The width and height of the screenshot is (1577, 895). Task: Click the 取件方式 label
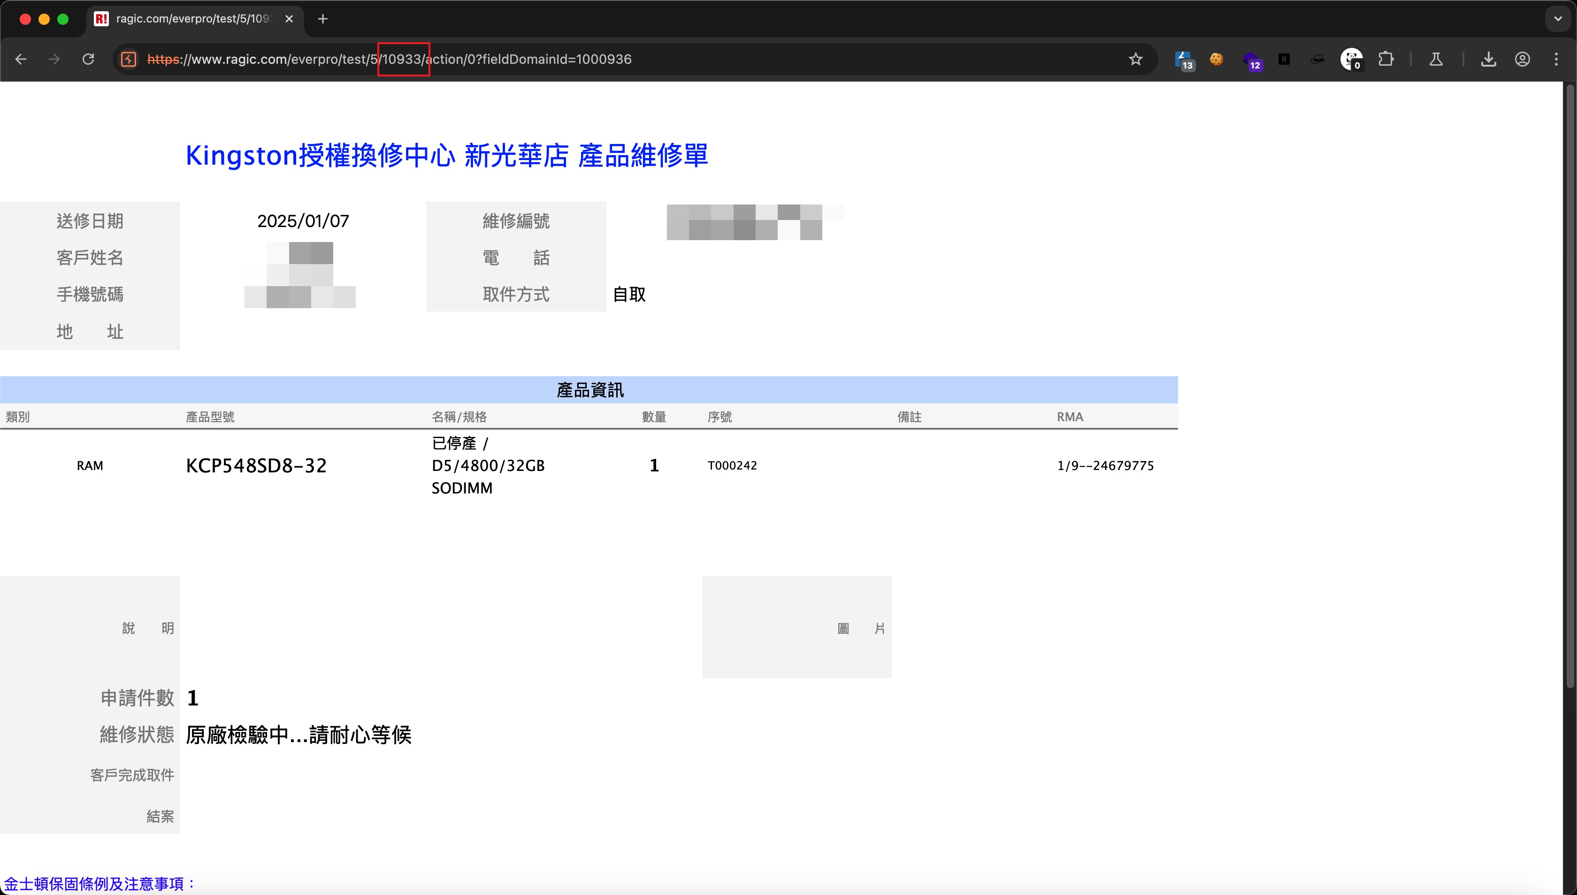516,295
